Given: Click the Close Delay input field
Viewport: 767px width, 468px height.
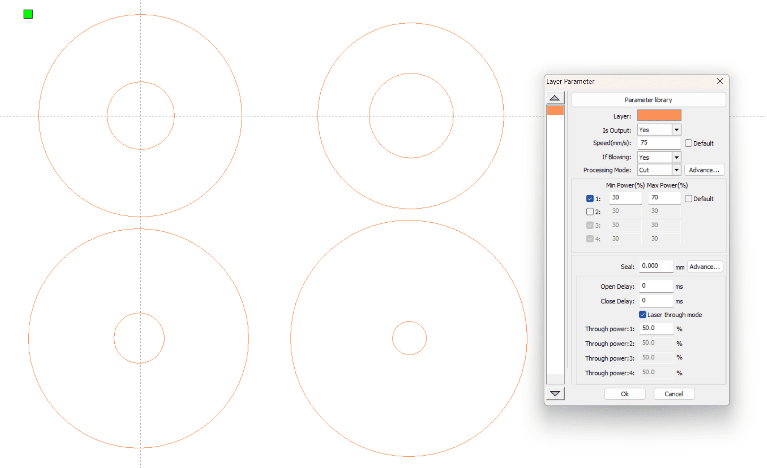Looking at the screenshot, I should (x=656, y=301).
